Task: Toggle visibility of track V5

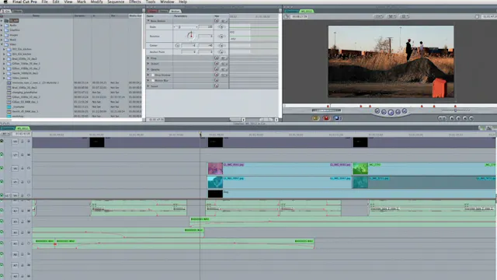Action: pos(2,181)
